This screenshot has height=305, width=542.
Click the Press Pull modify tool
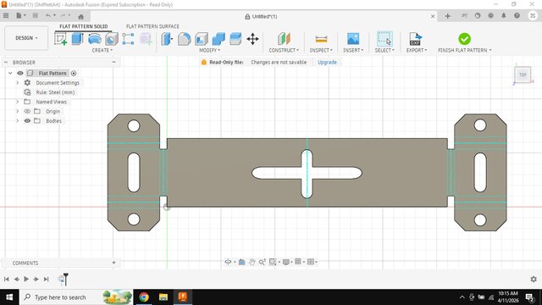167,39
